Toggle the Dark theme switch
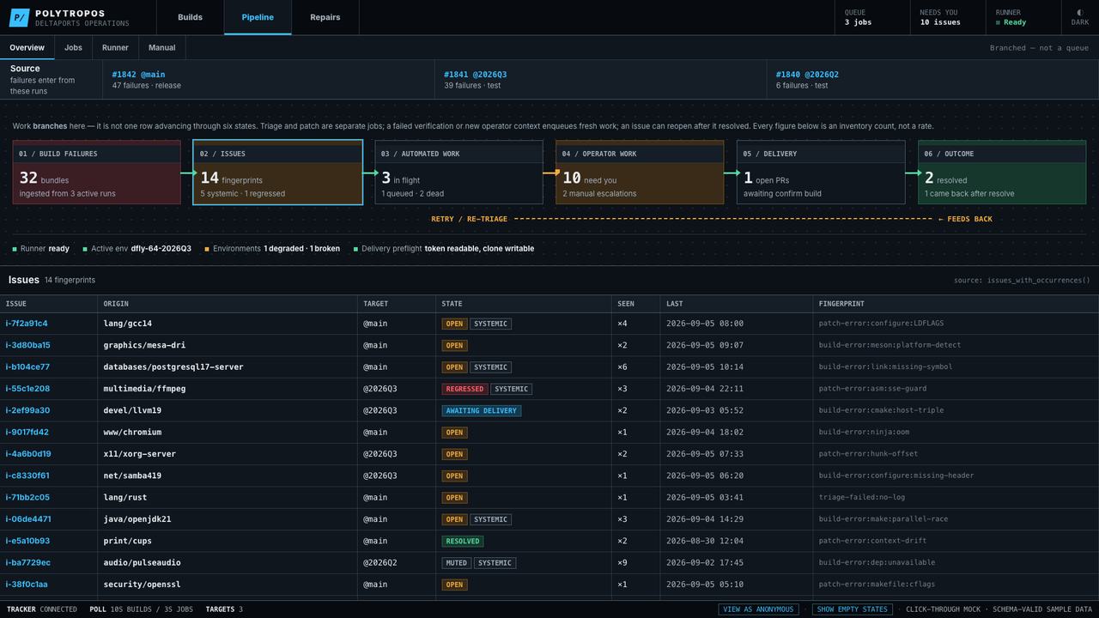Image resolution: width=1099 pixels, height=618 pixels. click(1079, 17)
